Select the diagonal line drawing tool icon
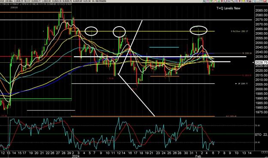Screen dimensions: 268x158 232,1
